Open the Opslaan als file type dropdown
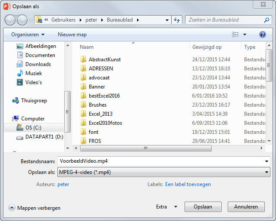This screenshot has width=276, height=221. [164, 172]
